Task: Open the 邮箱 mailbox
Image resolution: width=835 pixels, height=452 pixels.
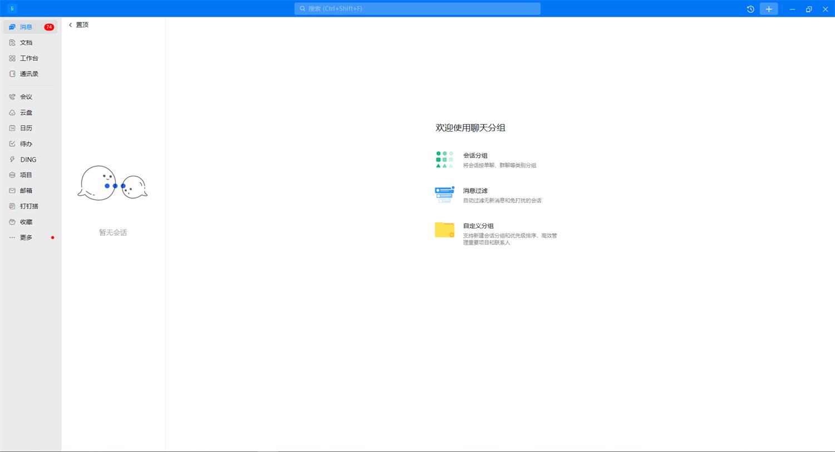Action: click(x=26, y=191)
